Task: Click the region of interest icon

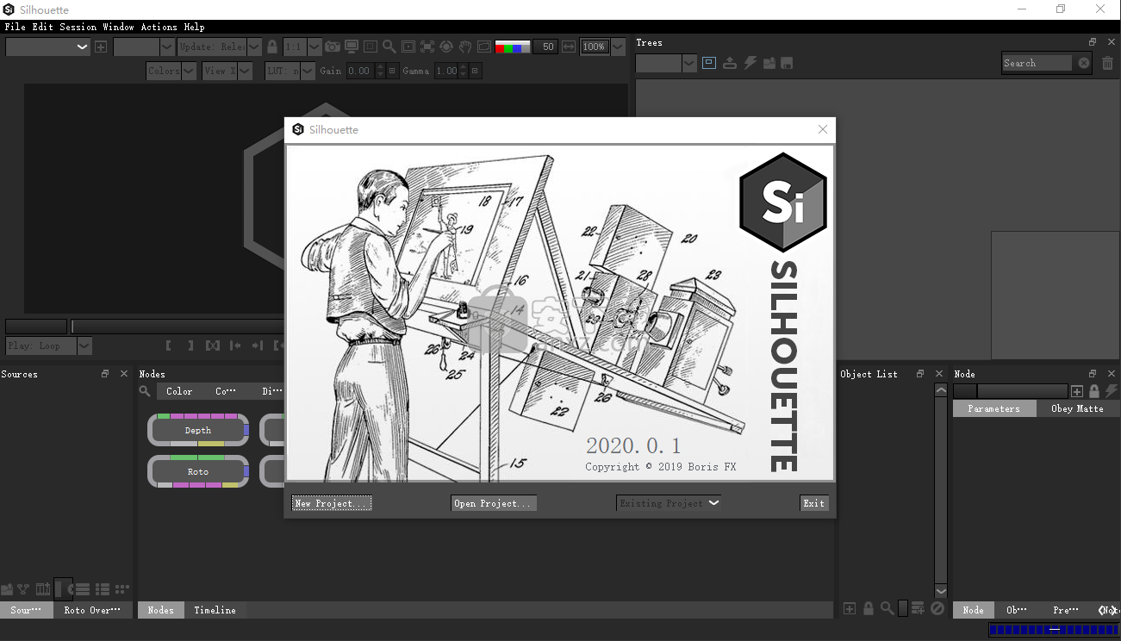Action: pos(371,47)
